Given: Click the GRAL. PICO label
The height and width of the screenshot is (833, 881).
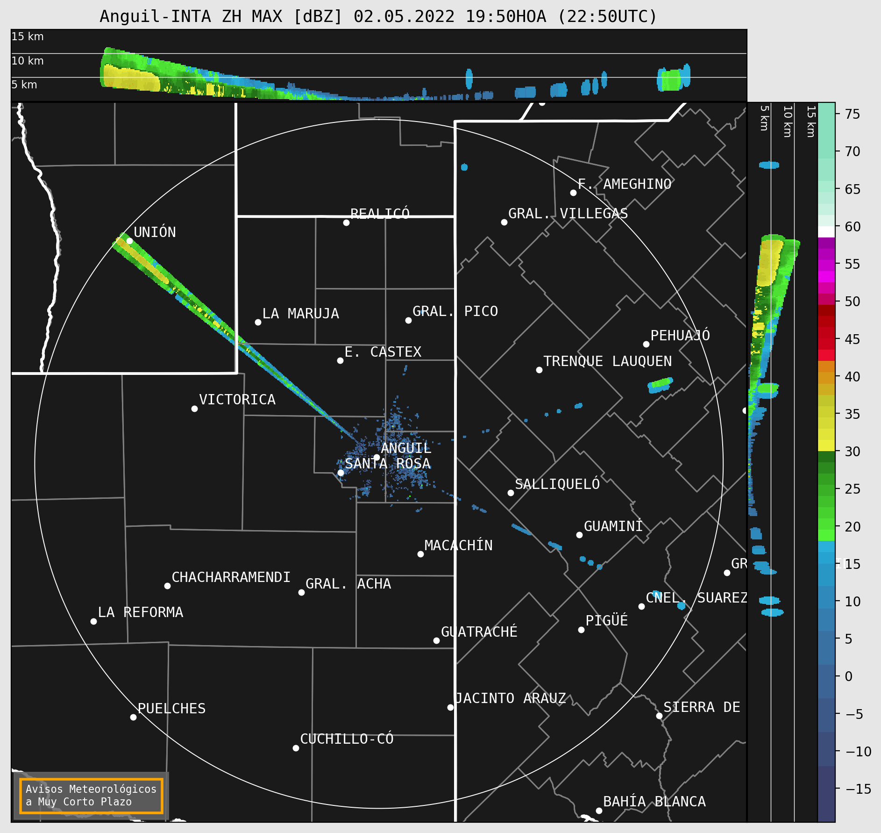Looking at the screenshot, I should (455, 311).
